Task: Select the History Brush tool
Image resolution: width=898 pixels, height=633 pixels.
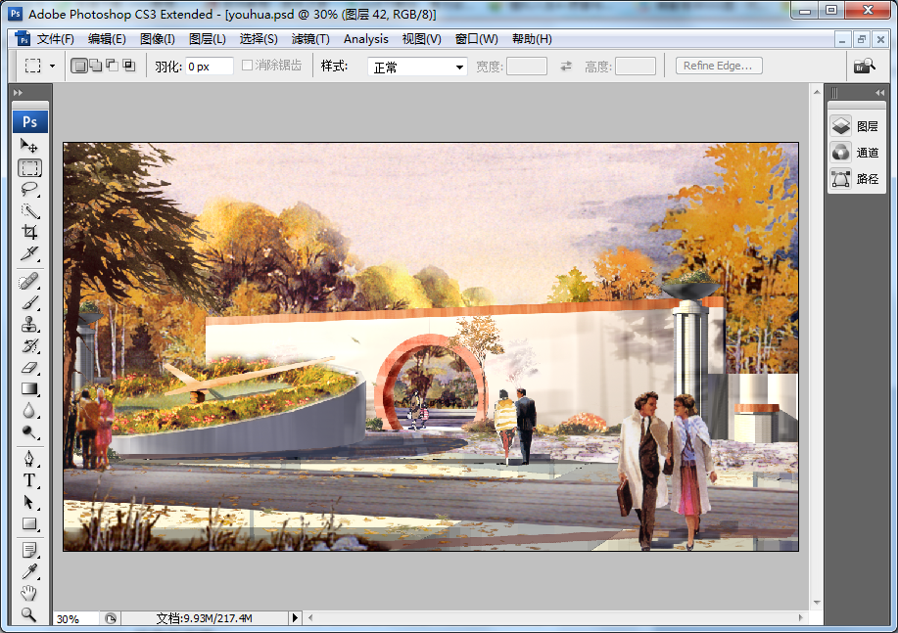Action: [x=29, y=345]
